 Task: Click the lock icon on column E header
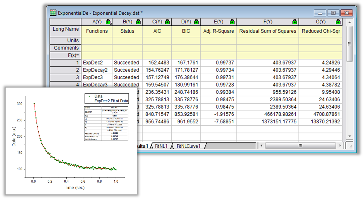(x=232, y=22)
